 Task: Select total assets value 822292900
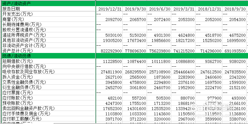[109, 51]
